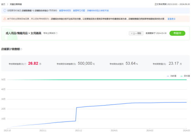Click help icon beside 考核主营类目
Screen dimensions: 193x138
[x=56, y=33]
